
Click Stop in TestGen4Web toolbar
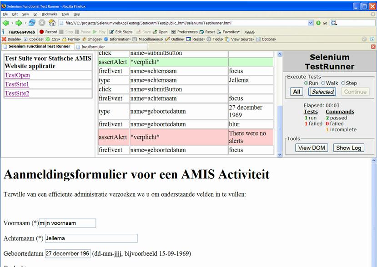coord(66,32)
